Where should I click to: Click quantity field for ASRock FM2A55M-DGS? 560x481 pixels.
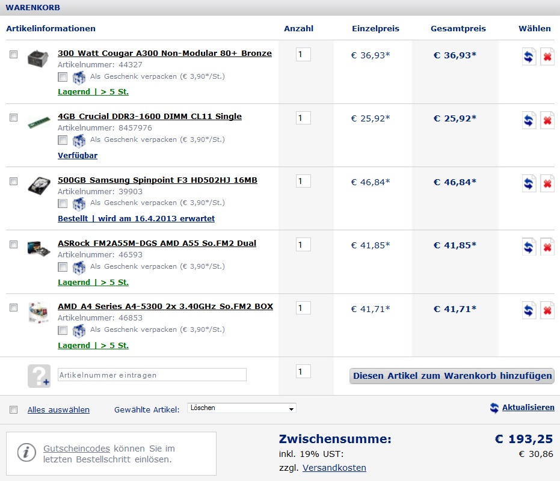pyautogui.click(x=303, y=245)
